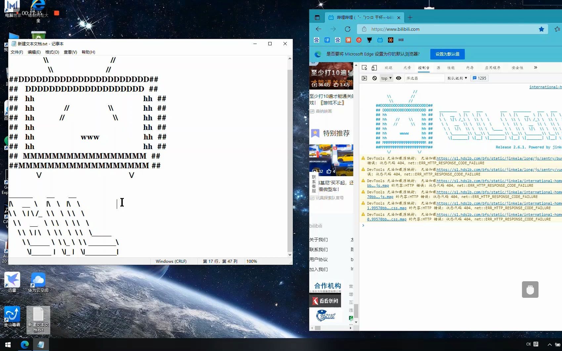
Task: Close the bilibili browser tab
Action: (x=399, y=18)
